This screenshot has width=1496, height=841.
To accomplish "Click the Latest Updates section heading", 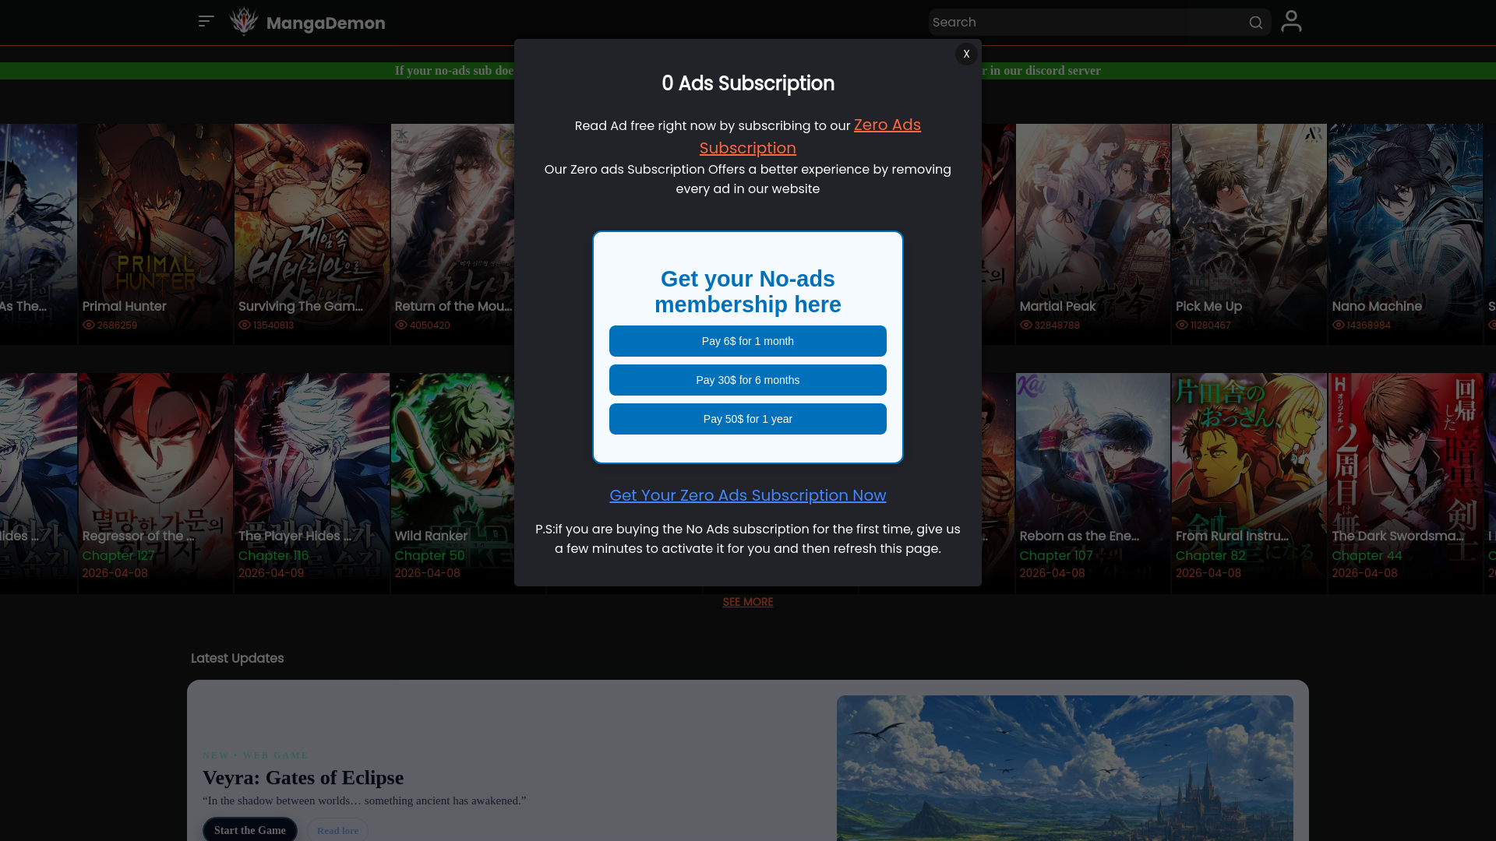I will (237, 658).
